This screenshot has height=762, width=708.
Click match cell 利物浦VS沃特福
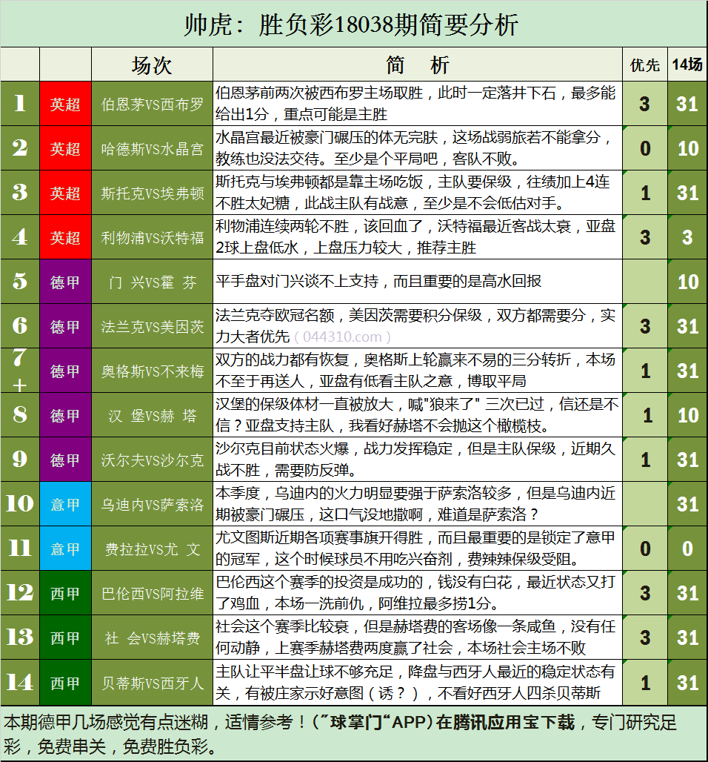152,237
